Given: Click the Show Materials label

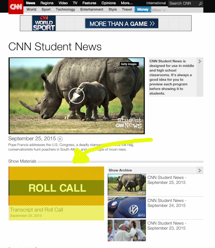Looking at the screenshot, I should (x=22, y=161).
